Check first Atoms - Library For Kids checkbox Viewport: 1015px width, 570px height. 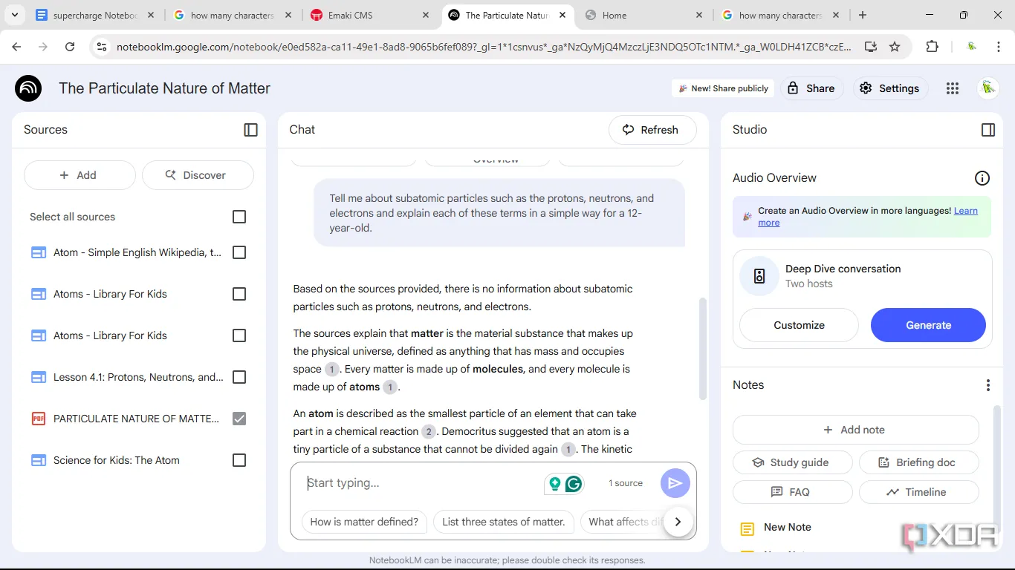239,294
